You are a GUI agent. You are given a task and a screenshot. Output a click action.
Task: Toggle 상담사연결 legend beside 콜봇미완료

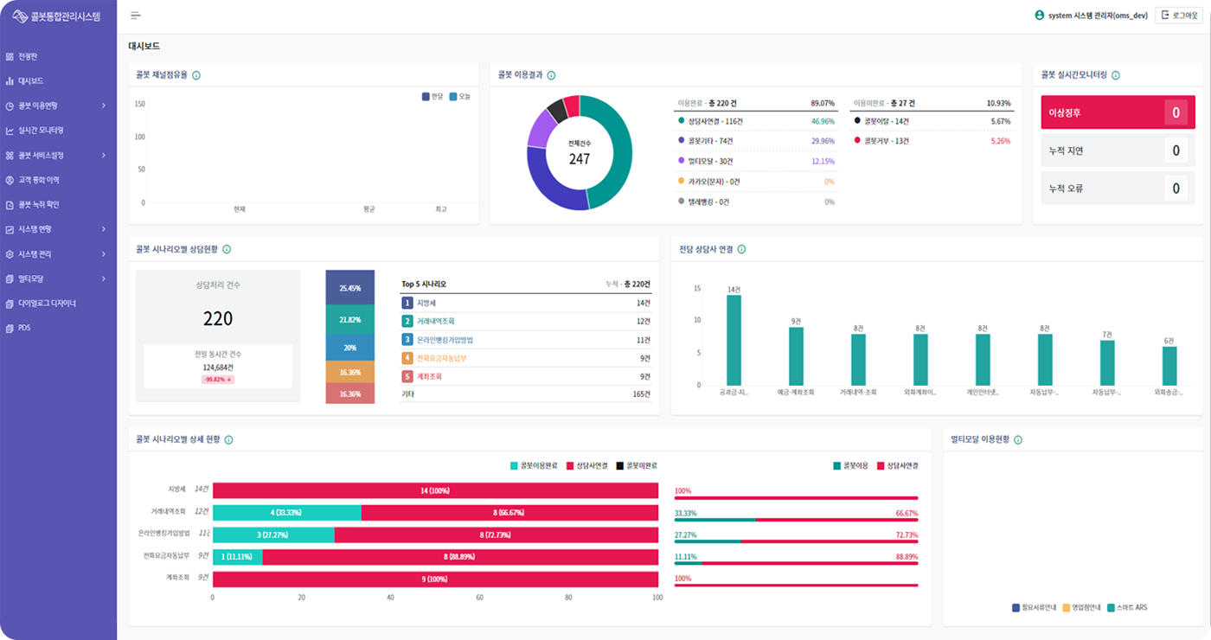[587, 465]
